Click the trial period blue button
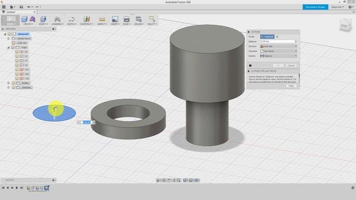 coord(315,7)
